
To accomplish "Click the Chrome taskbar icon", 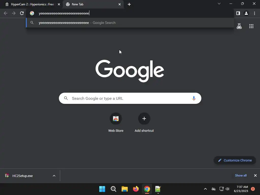I will (x=147, y=189).
